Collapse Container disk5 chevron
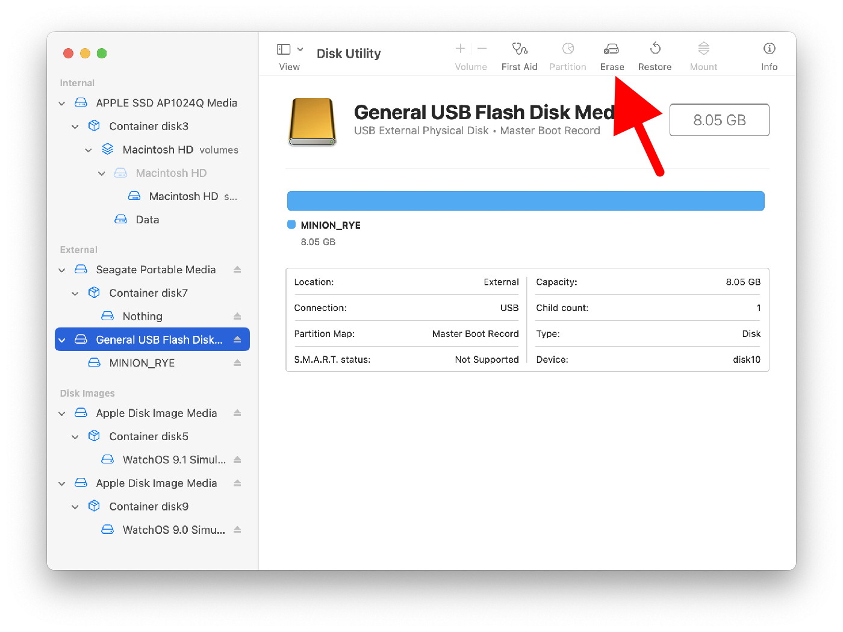 coord(75,437)
